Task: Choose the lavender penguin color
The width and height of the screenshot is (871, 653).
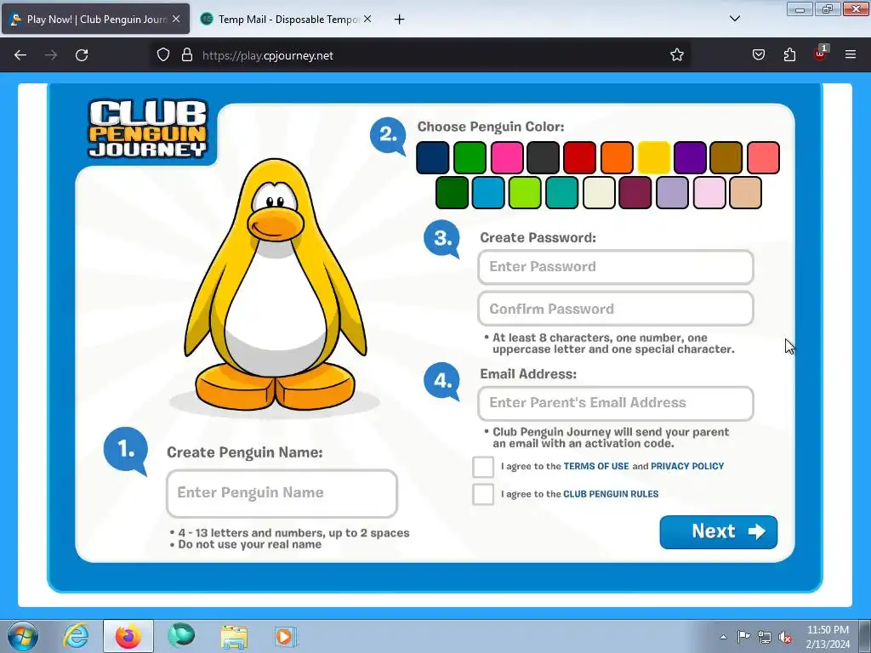Action: click(672, 193)
